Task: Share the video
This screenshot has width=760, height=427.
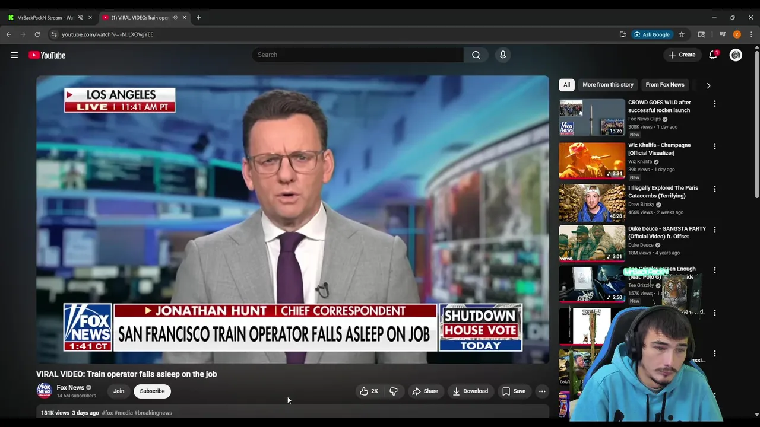Action: 425,391
